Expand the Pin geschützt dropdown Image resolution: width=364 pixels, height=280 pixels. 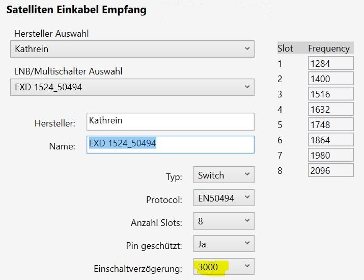(223, 244)
